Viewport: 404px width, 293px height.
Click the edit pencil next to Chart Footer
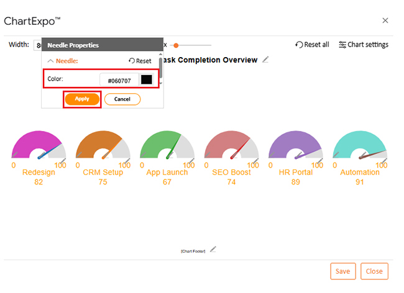213,249
